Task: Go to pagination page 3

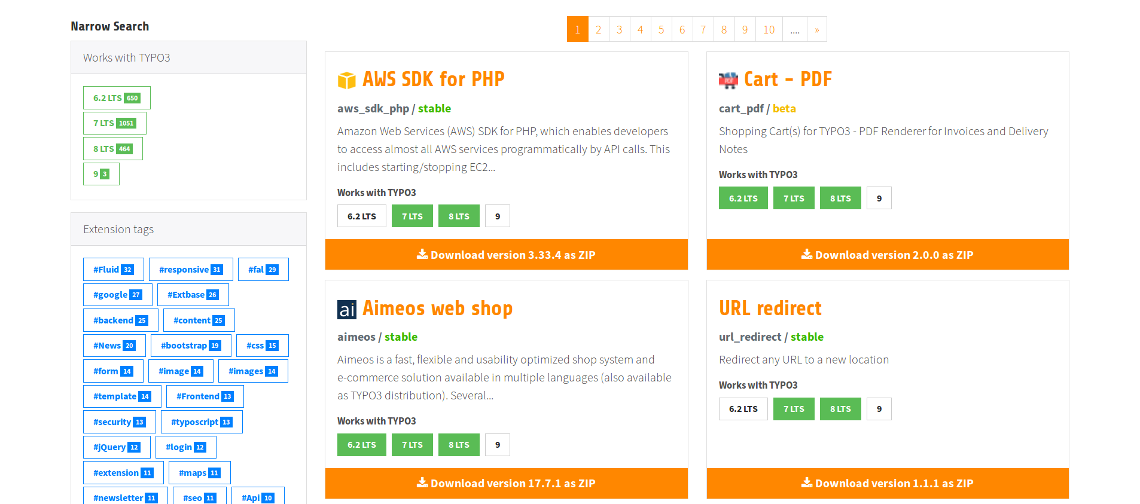Action: click(x=619, y=29)
